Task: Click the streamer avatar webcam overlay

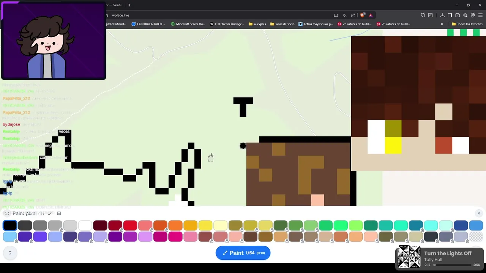Action: click(54, 41)
